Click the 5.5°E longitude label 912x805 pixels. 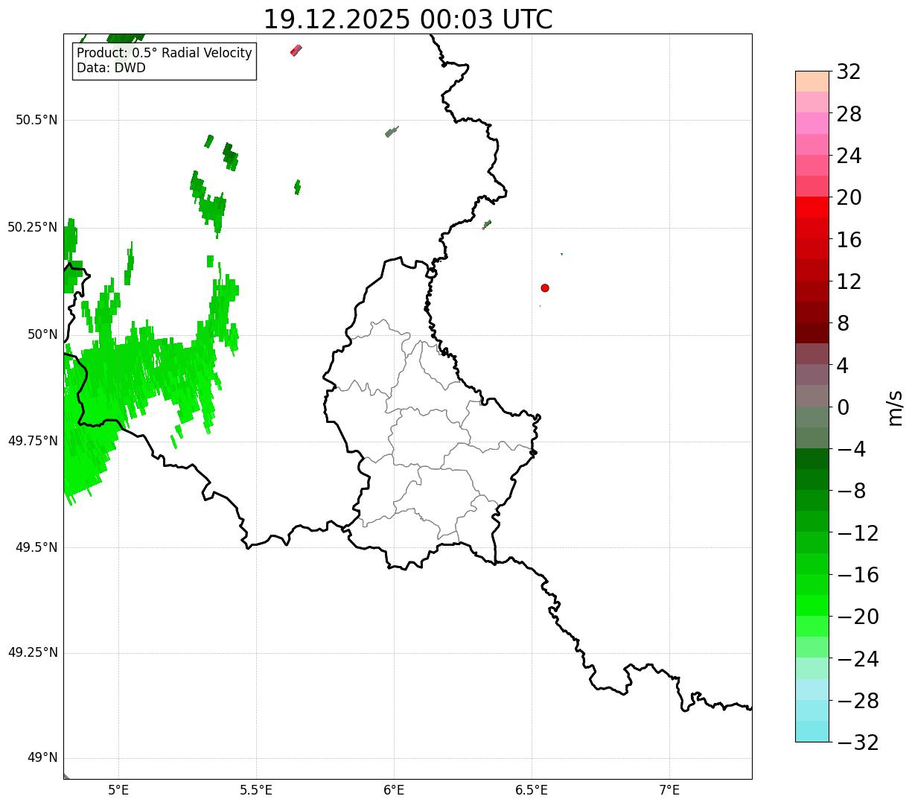coord(256,790)
